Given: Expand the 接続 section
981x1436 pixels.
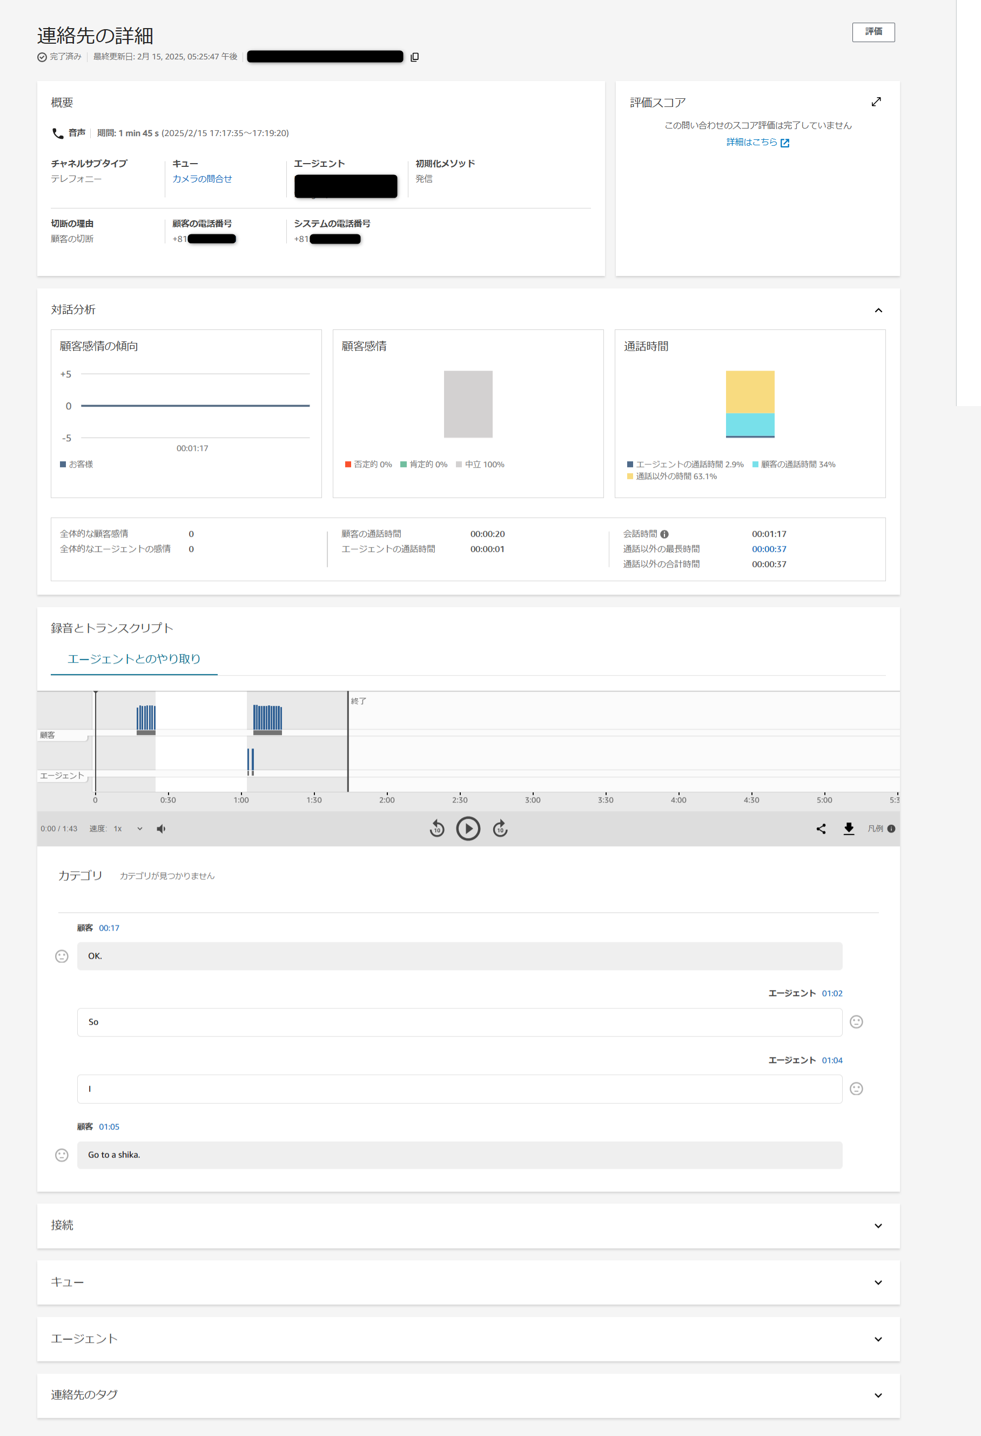Looking at the screenshot, I should 878,1226.
